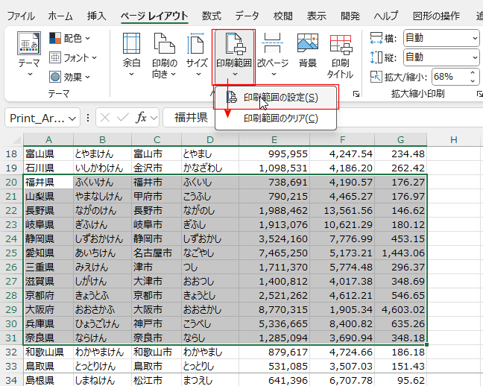Click cell containing おおさかし
The height and width of the screenshot is (386, 483).
pos(210,309)
